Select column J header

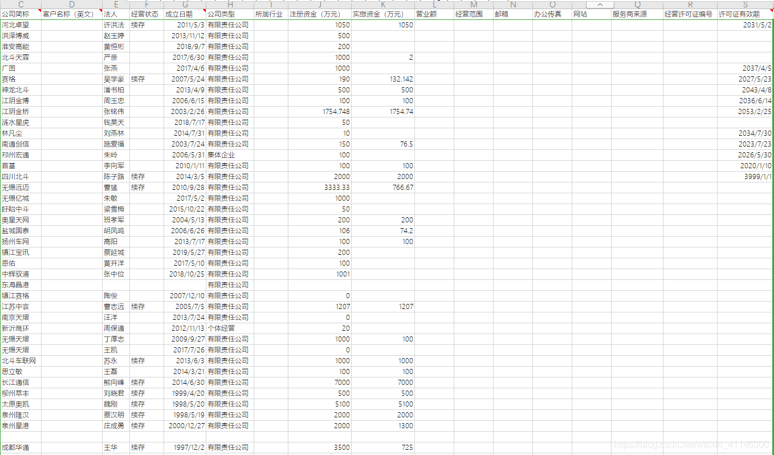tap(319, 5)
